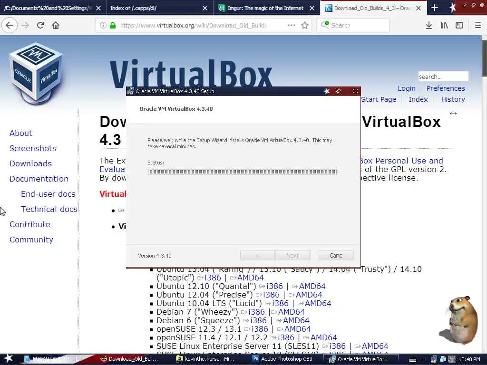This screenshot has height=365, width=487.
Task: Click Ubuntu 12.10 Quantal AMD64 link
Action: [x=312, y=286]
